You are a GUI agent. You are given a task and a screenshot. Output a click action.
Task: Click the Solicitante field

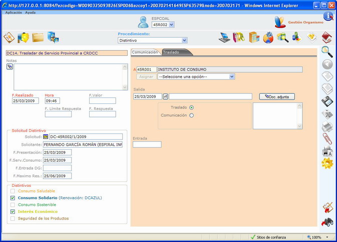[x=83, y=145]
